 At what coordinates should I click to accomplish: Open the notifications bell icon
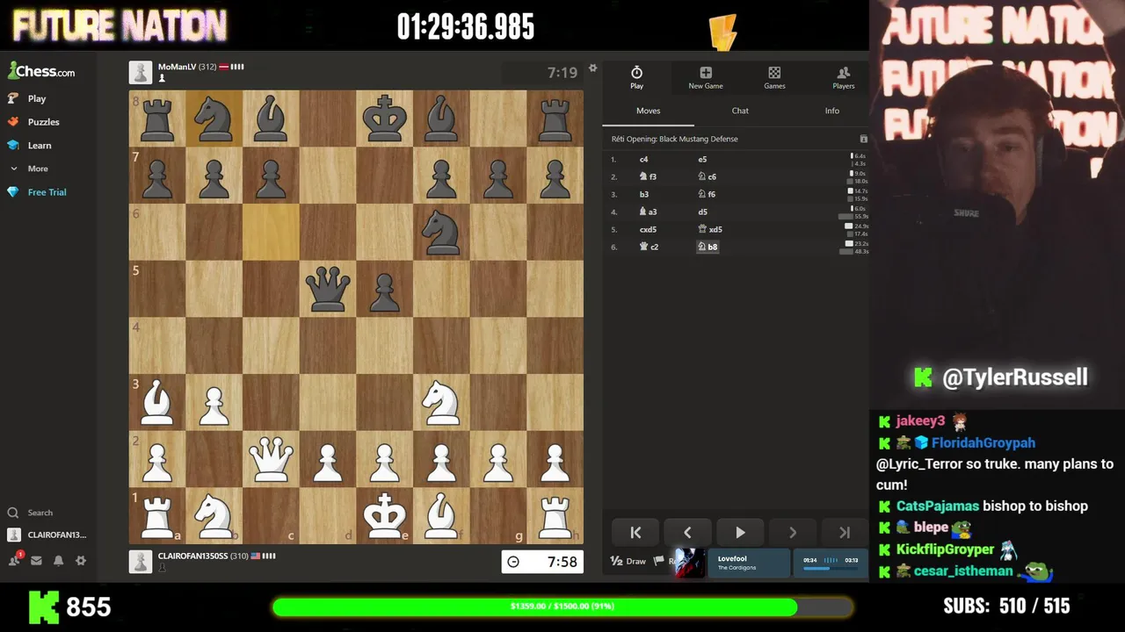tap(58, 560)
